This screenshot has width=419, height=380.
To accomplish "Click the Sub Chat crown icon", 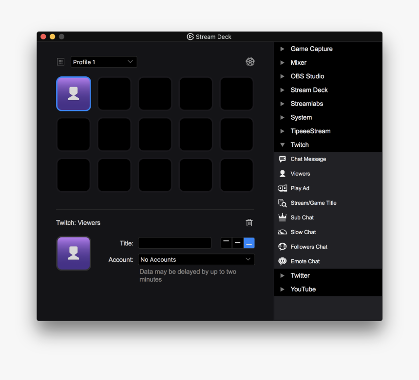I will coord(283,217).
